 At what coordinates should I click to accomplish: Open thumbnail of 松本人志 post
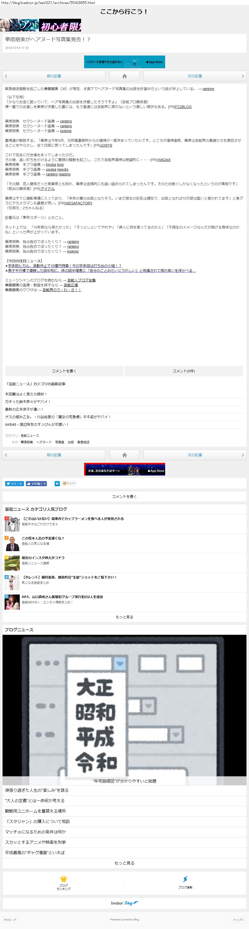(x=12, y=544)
